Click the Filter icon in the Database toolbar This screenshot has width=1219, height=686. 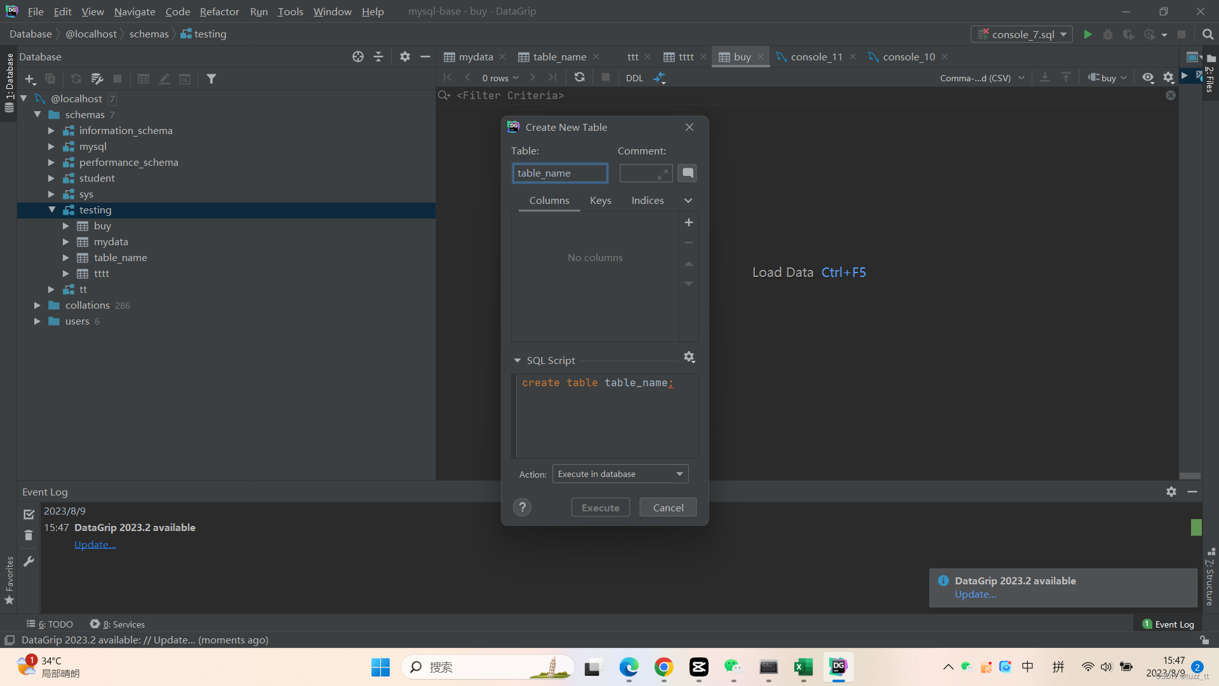point(211,79)
